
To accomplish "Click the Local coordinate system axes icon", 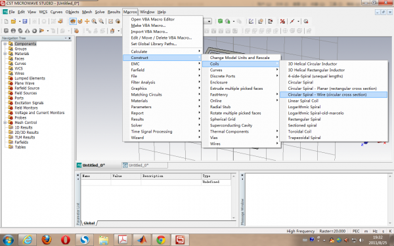I will [251, 22].
